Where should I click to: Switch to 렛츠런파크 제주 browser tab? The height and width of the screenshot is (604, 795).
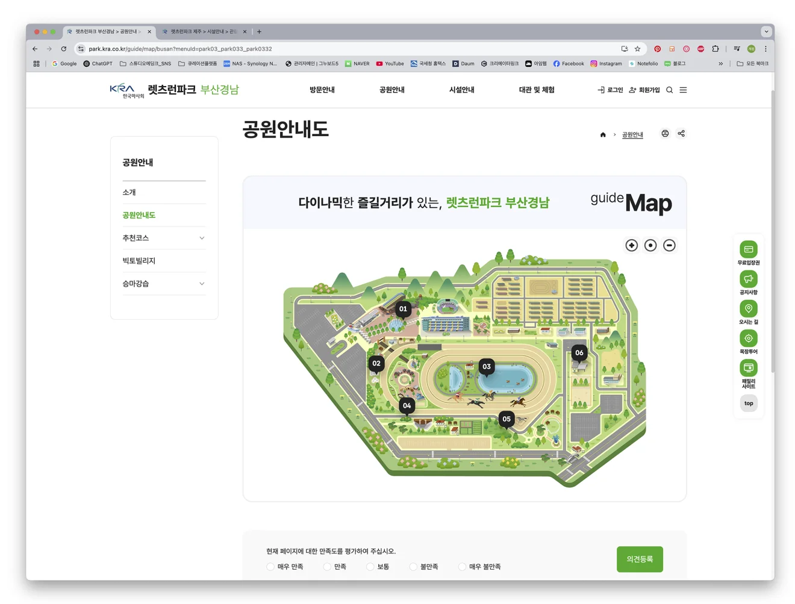click(x=204, y=31)
